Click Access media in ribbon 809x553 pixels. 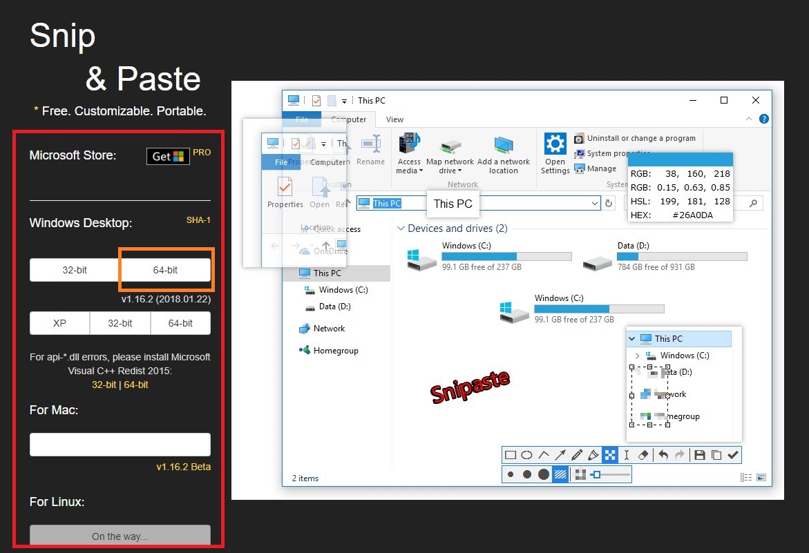[409, 153]
